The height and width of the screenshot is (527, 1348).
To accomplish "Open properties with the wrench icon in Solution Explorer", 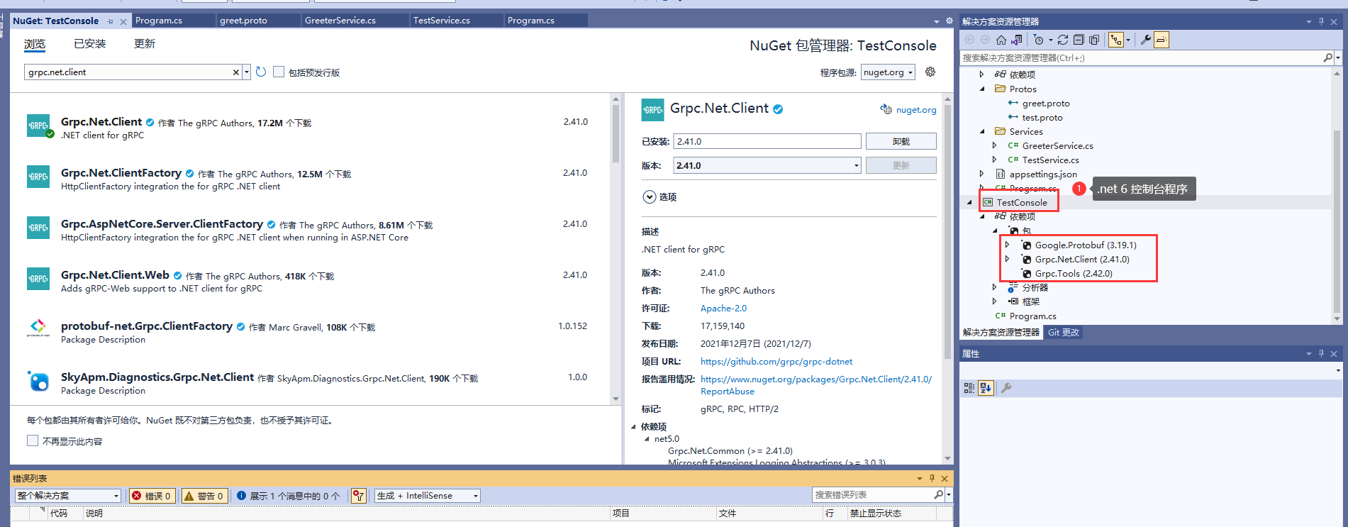I will (x=1146, y=40).
